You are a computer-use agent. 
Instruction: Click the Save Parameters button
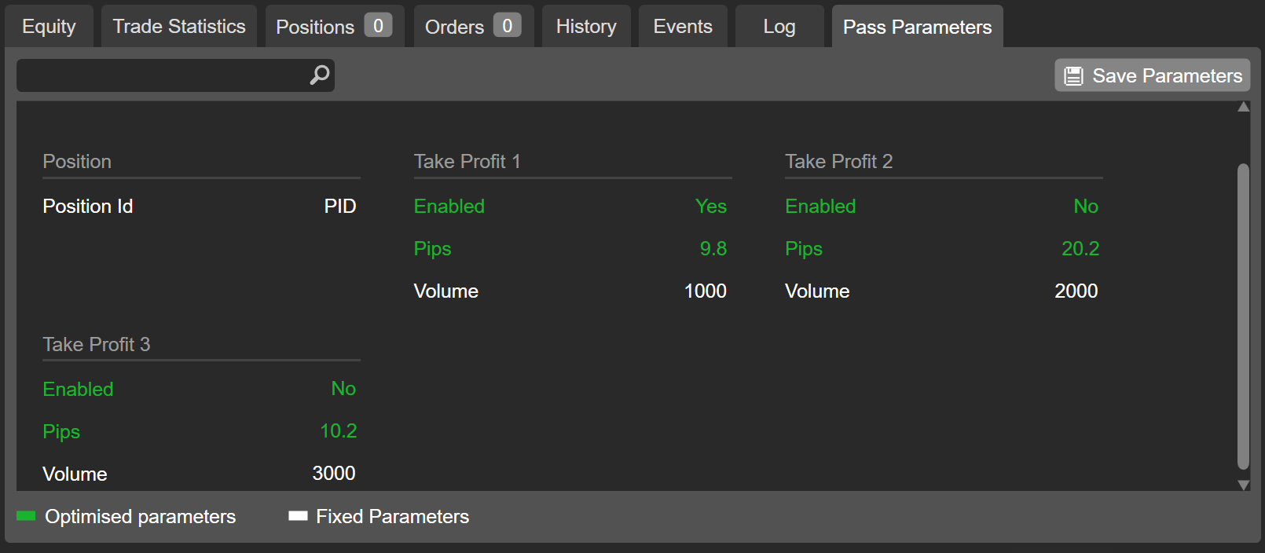pos(1152,75)
